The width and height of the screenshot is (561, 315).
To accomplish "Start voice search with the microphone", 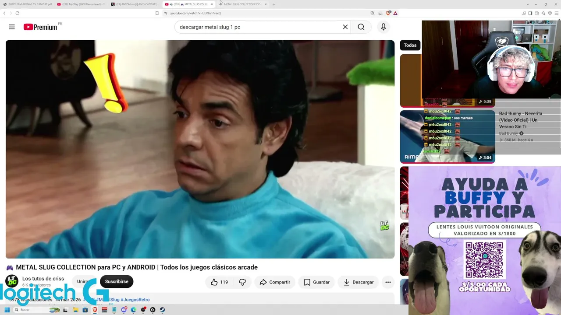I will point(383,27).
